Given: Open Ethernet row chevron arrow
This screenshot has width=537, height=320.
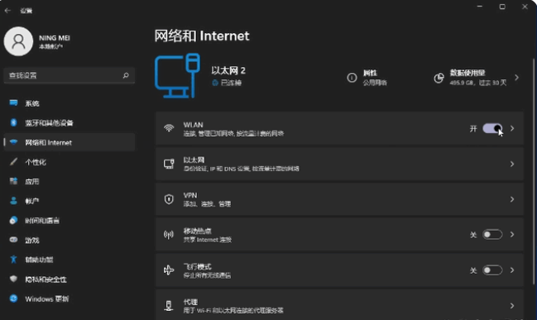Looking at the screenshot, I should (512, 164).
